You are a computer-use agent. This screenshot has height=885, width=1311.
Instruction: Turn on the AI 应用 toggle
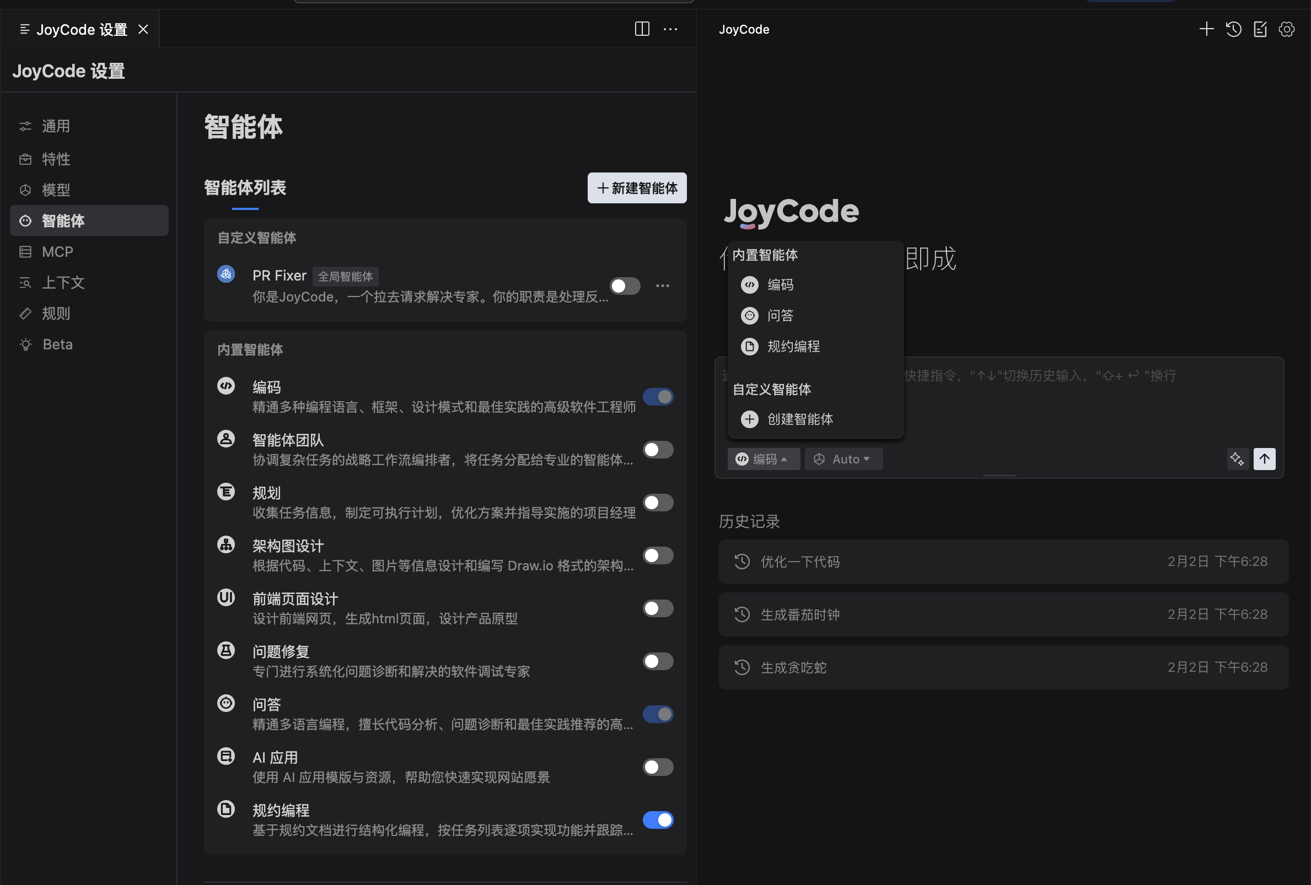tap(658, 767)
